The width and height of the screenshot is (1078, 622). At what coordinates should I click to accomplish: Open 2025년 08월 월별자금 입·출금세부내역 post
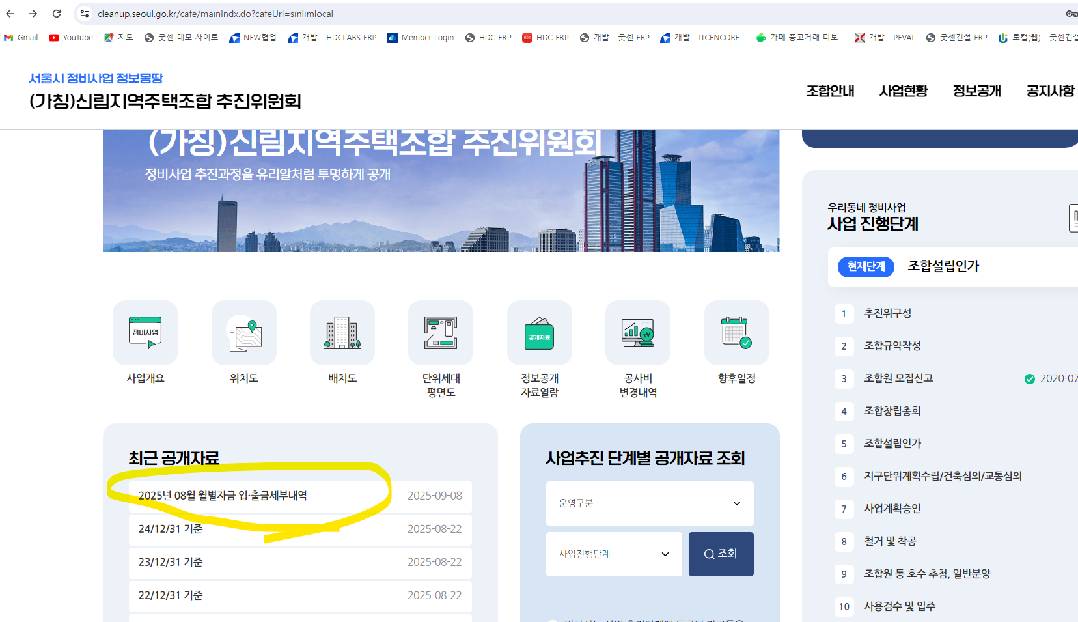point(223,496)
